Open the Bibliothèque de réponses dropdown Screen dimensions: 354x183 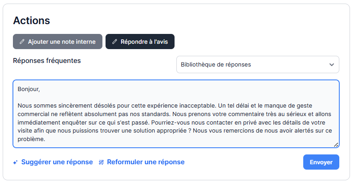point(257,65)
